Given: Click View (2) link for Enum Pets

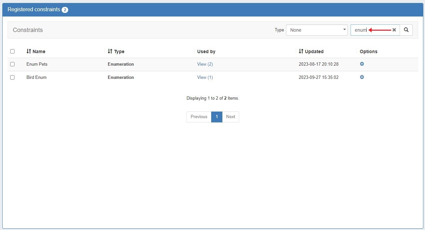Looking at the screenshot, I should click(205, 64).
